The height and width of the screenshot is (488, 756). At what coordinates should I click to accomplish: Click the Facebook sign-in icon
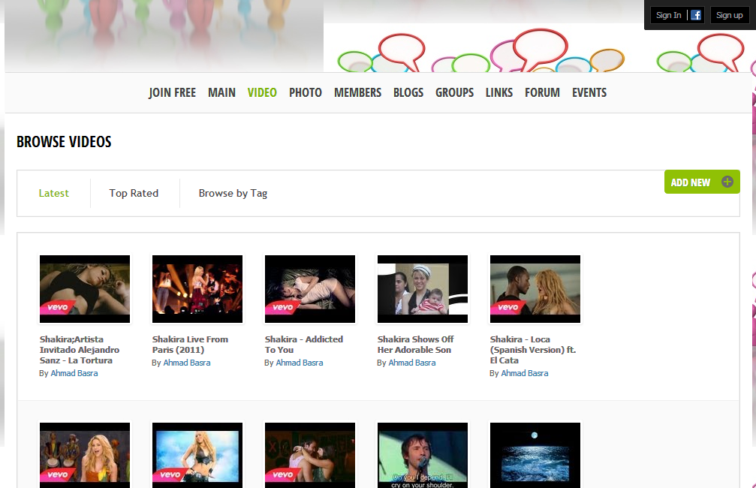[696, 15]
